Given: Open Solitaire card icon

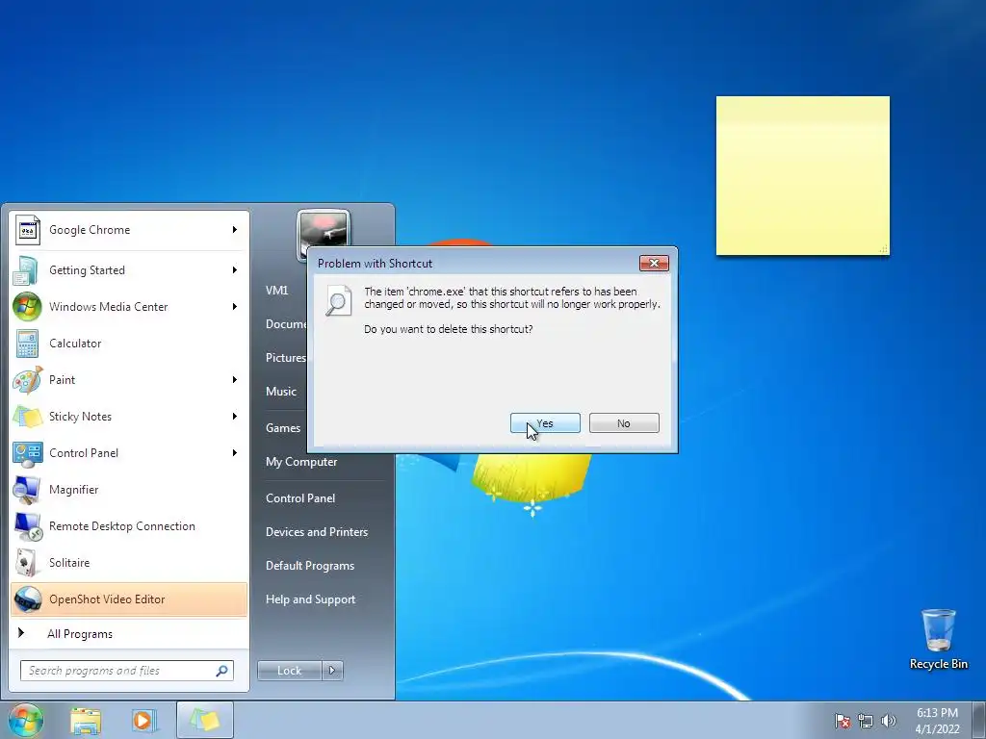Looking at the screenshot, I should coord(27,562).
